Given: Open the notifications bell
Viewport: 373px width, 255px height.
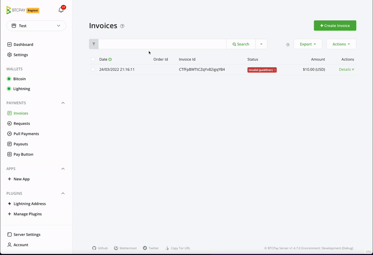Looking at the screenshot, I should click(61, 10).
